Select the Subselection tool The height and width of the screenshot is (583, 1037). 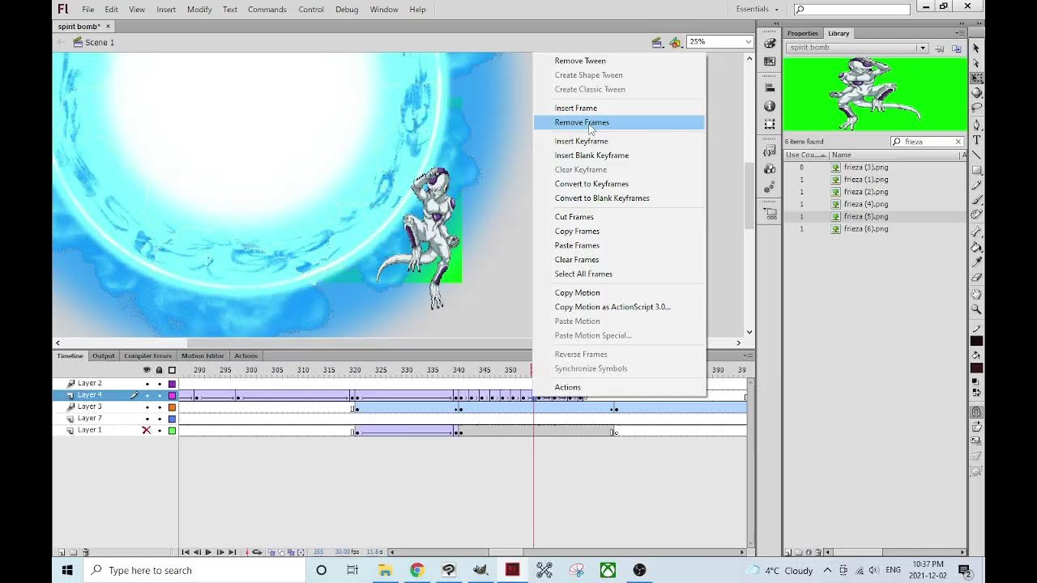[976, 63]
